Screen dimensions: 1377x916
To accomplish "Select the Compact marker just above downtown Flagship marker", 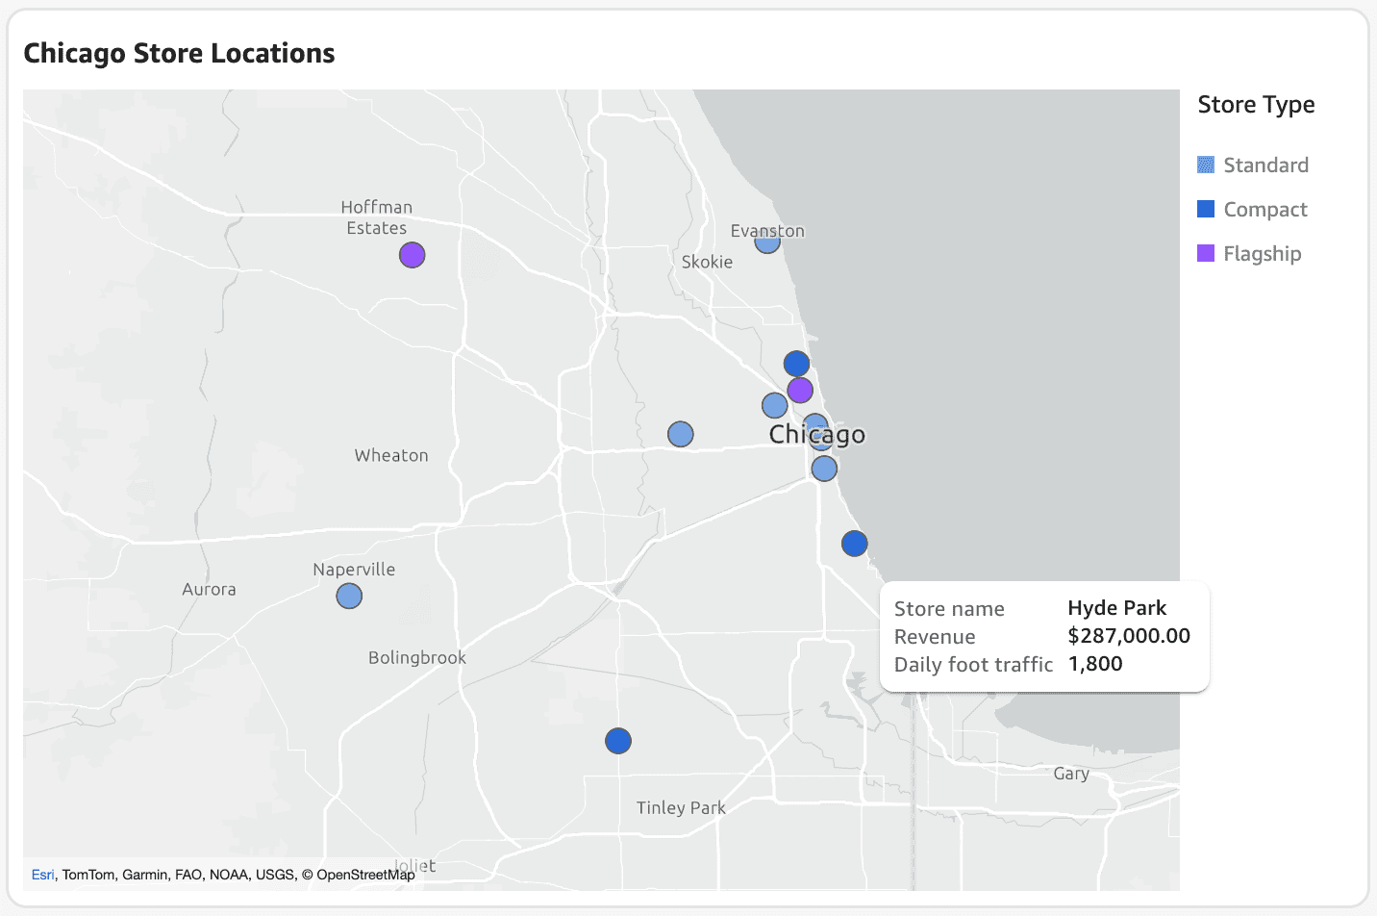I will point(796,364).
